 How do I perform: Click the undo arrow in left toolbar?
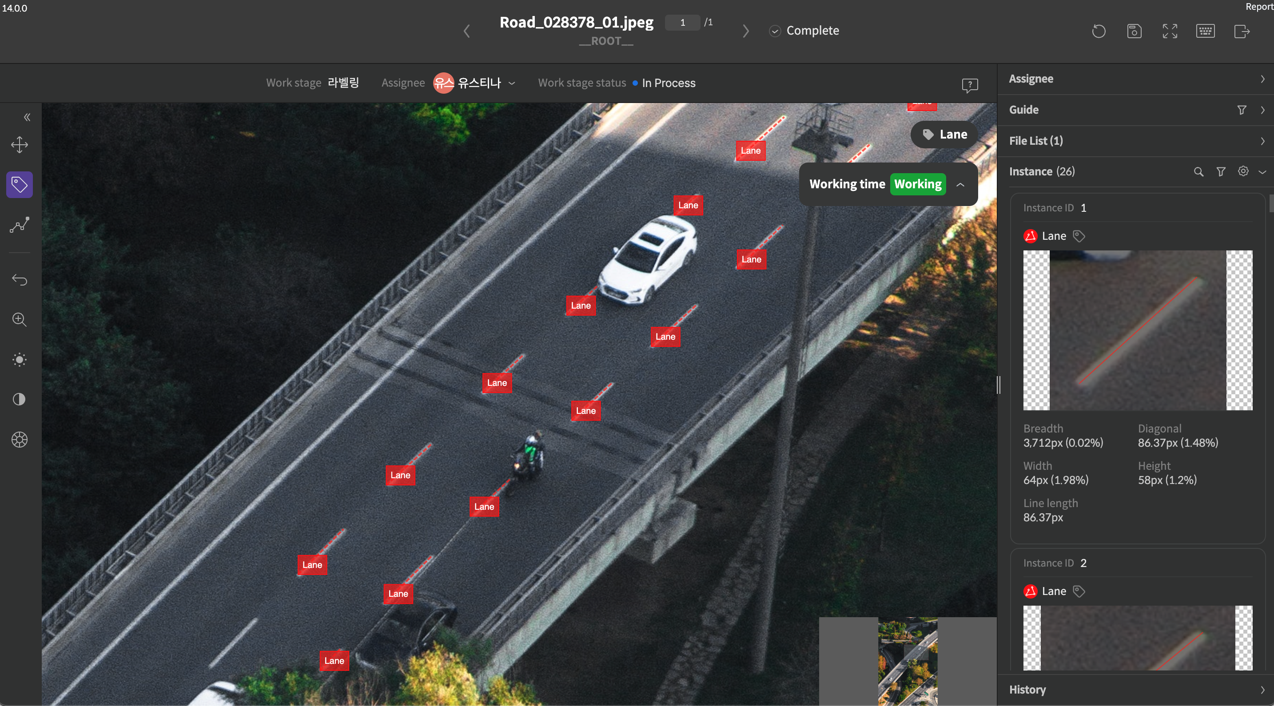pos(19,280)
